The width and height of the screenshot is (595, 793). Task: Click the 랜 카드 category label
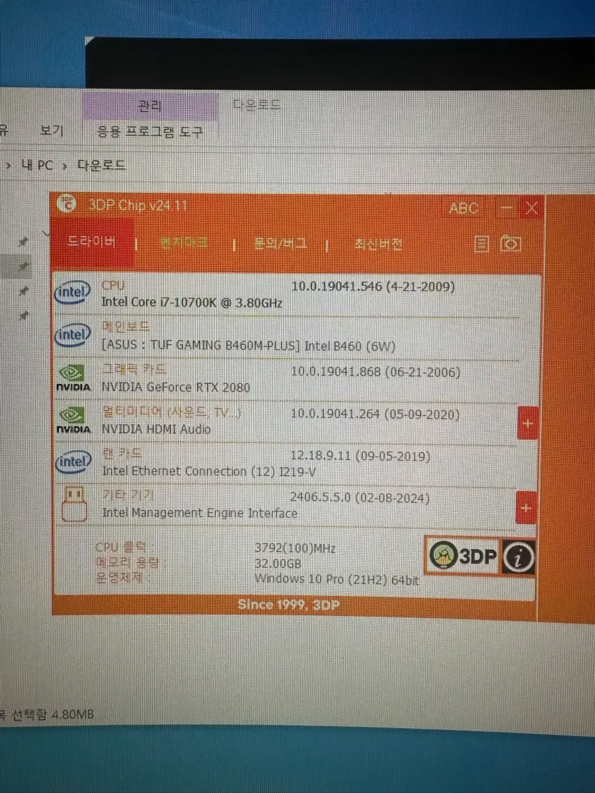122,454
